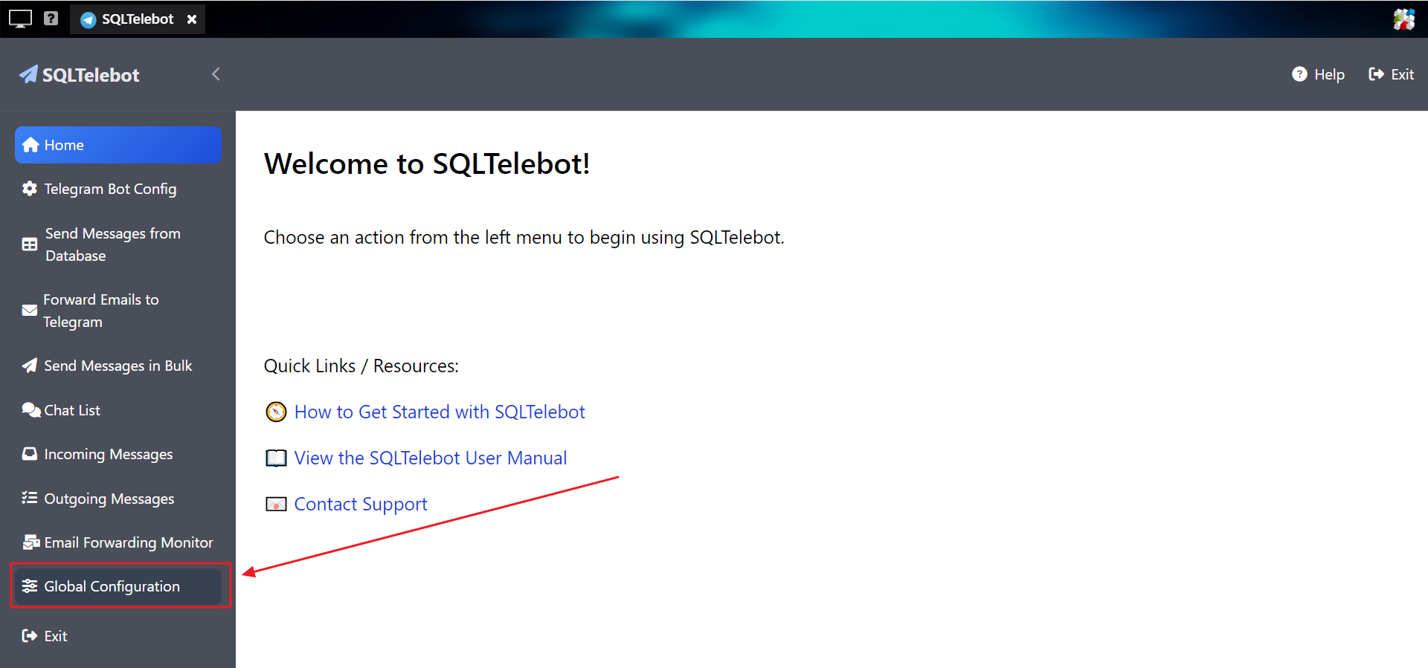The height and width of the screenshot is (668, 1428).
Task: Open the Email Forwarding Monitor page
Action: [128, 542]
